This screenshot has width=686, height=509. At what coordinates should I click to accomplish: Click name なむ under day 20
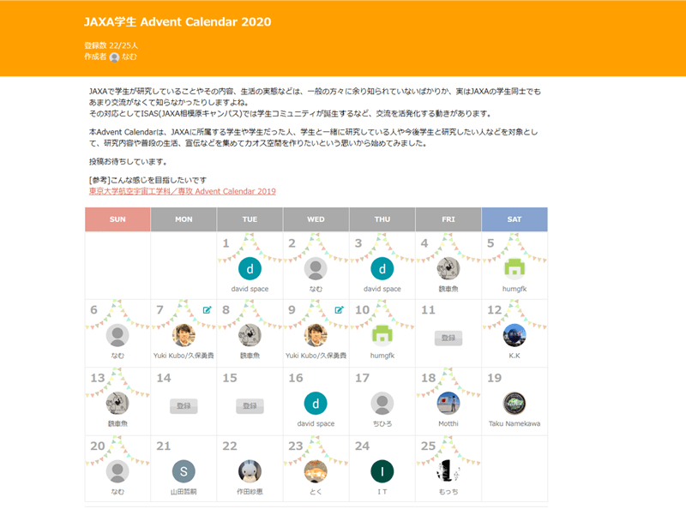(117, 492)
